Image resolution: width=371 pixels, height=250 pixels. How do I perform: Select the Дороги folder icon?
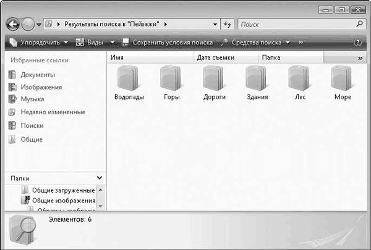(x=214, y=78)
